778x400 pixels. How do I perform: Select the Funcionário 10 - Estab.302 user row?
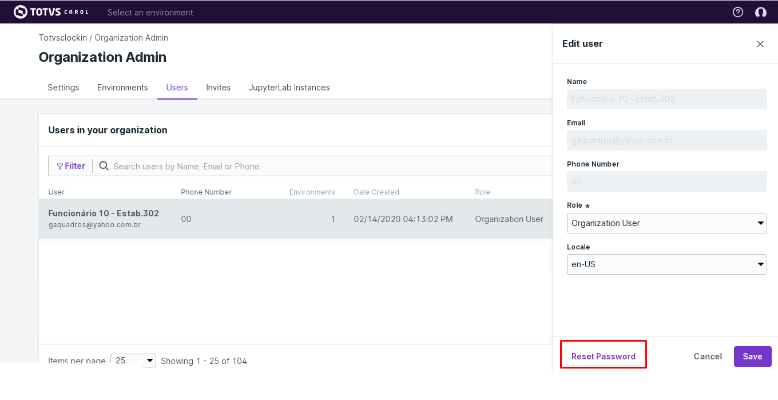(286, 219)
